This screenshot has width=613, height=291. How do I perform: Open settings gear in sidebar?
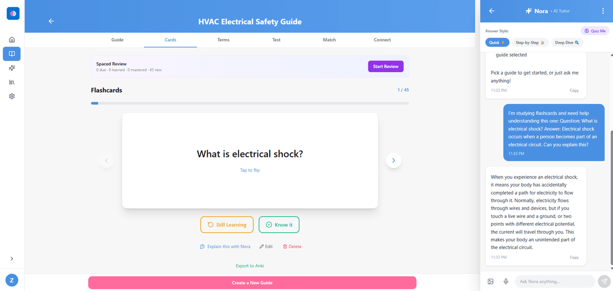pyautogui.click(x=12, y=96)
